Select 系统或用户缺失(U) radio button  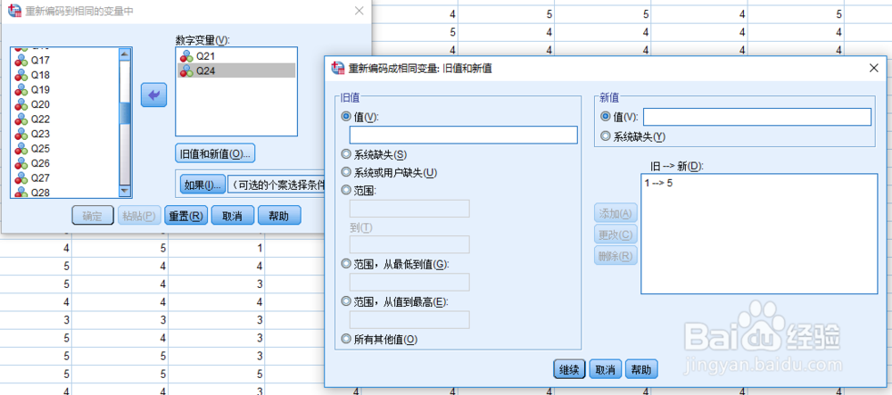tap(345, 172)
